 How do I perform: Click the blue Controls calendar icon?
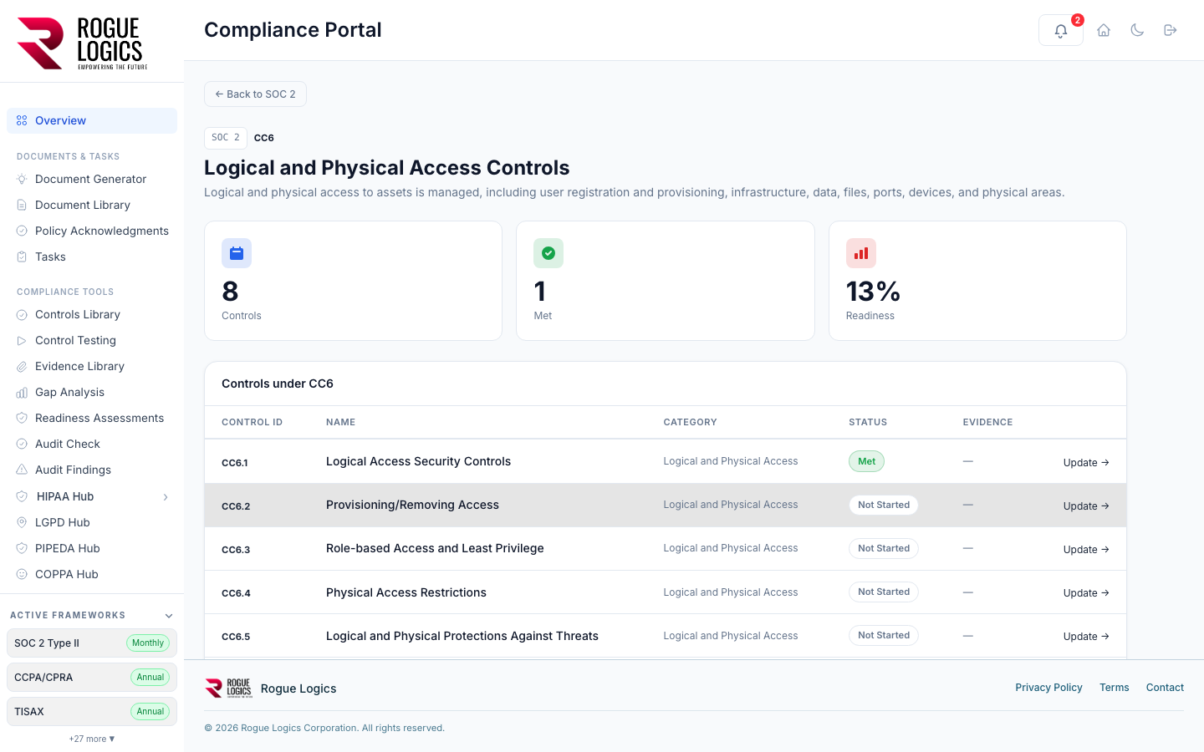[x=237, y=253]
